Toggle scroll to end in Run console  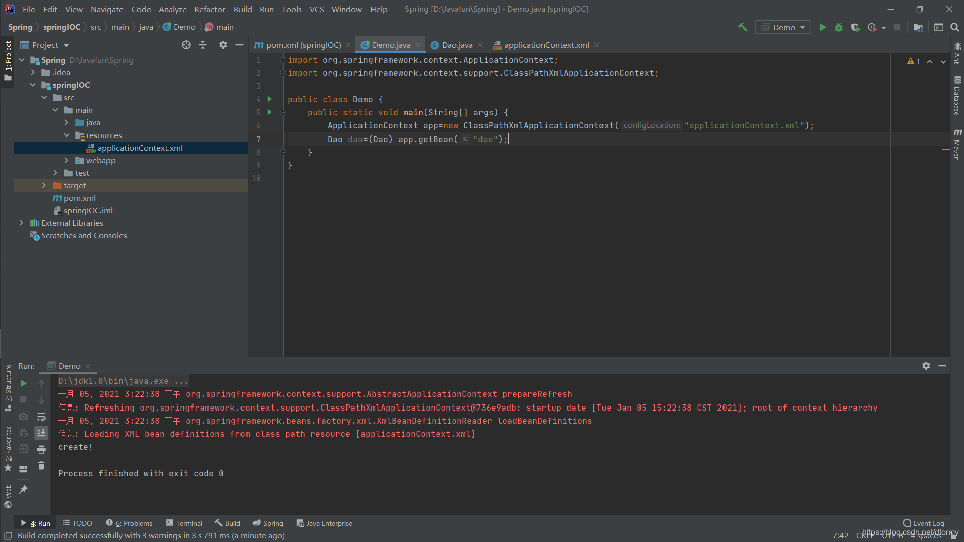click(41, 433)
